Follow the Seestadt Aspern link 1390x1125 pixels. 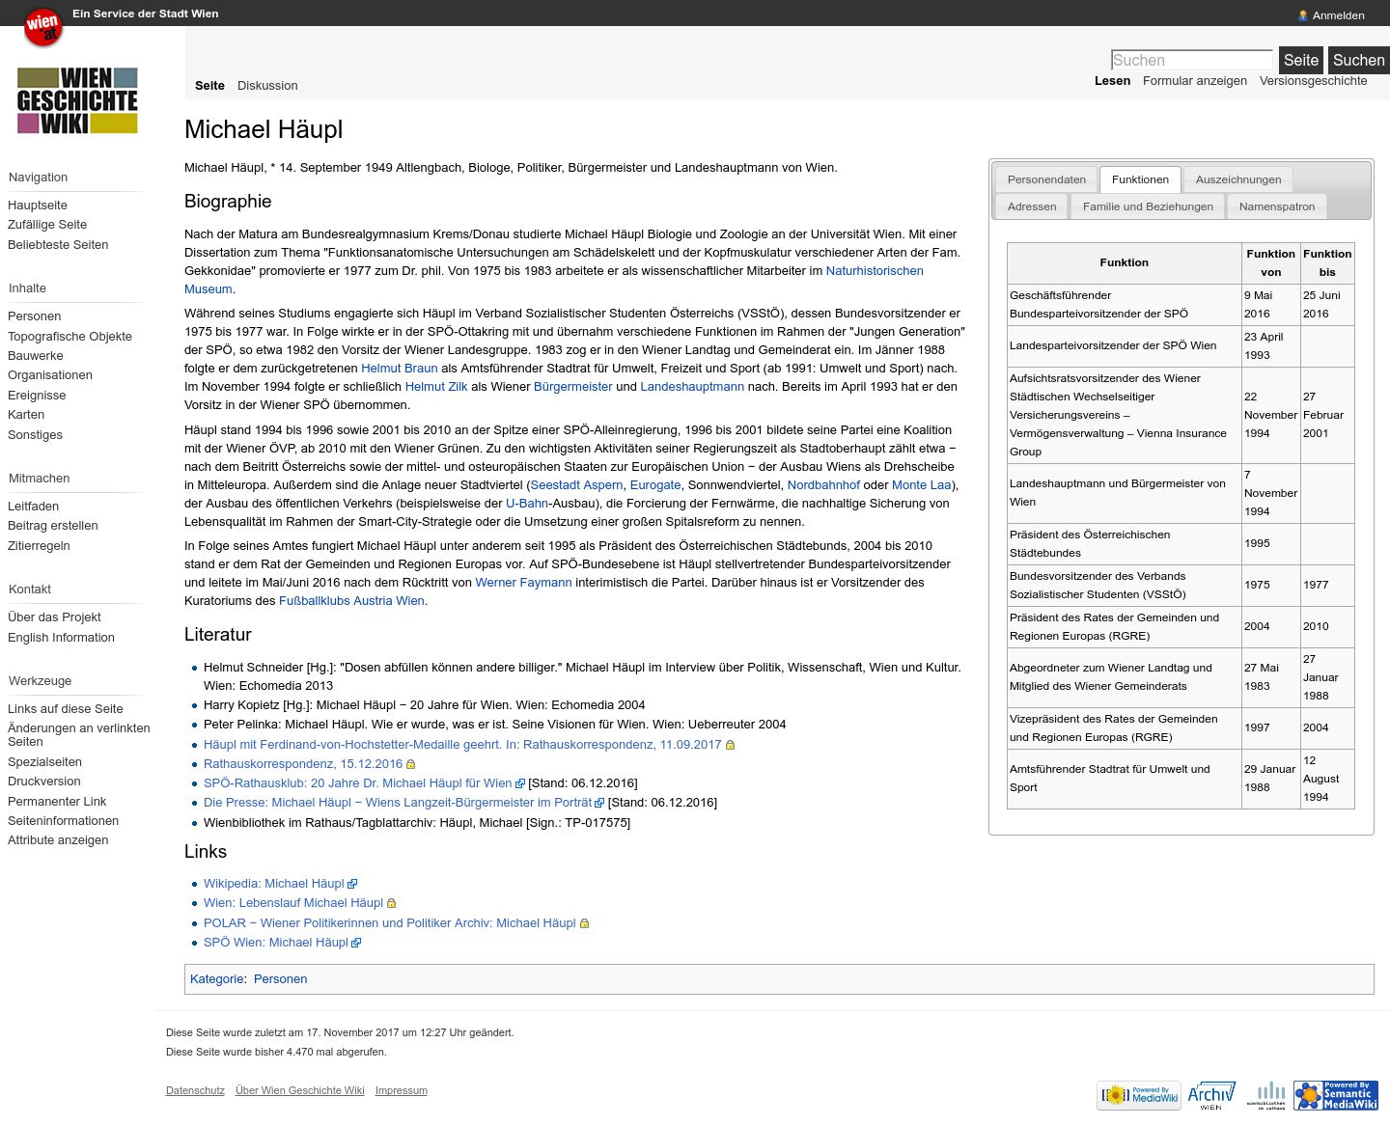coord(577,485)
